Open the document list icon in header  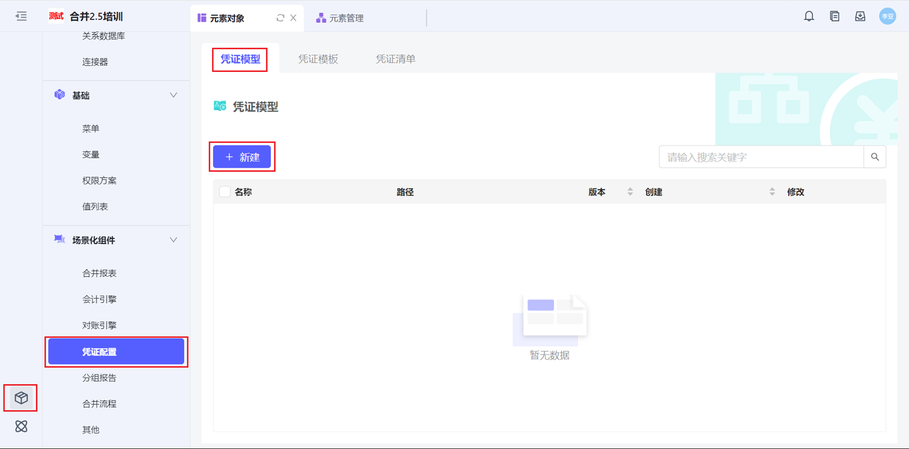point(835,16)
